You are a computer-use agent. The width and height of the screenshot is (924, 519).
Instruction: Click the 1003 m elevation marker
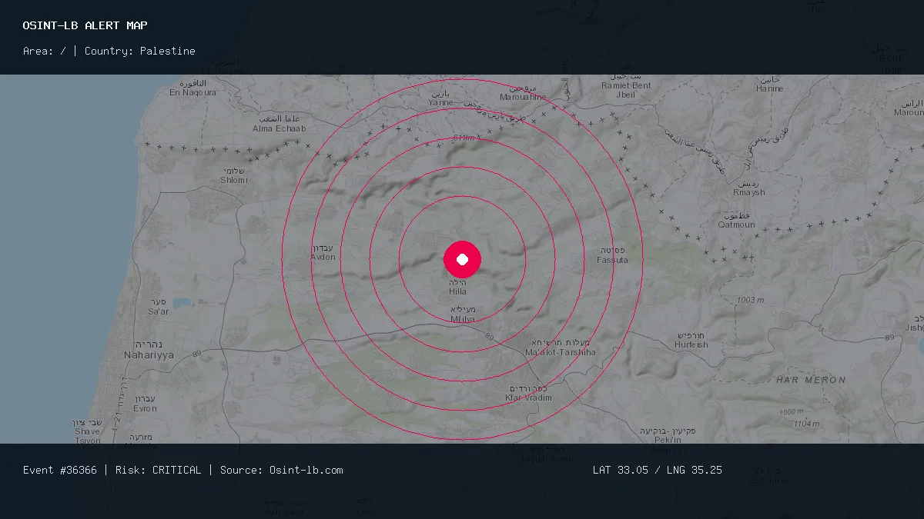pos(750,300)
